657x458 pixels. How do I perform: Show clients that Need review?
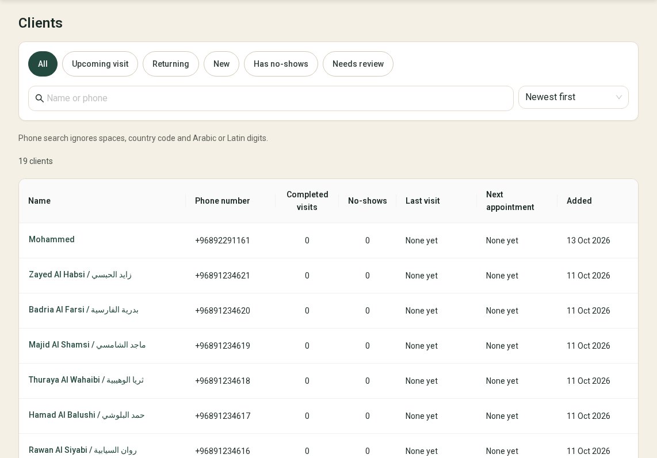pyautogui.click(x=358, y=64)
